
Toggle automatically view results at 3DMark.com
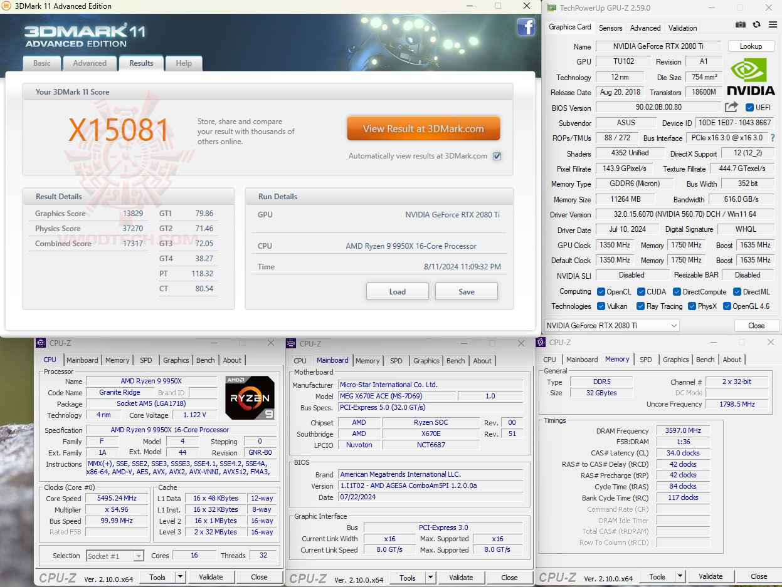coord(497,156)
